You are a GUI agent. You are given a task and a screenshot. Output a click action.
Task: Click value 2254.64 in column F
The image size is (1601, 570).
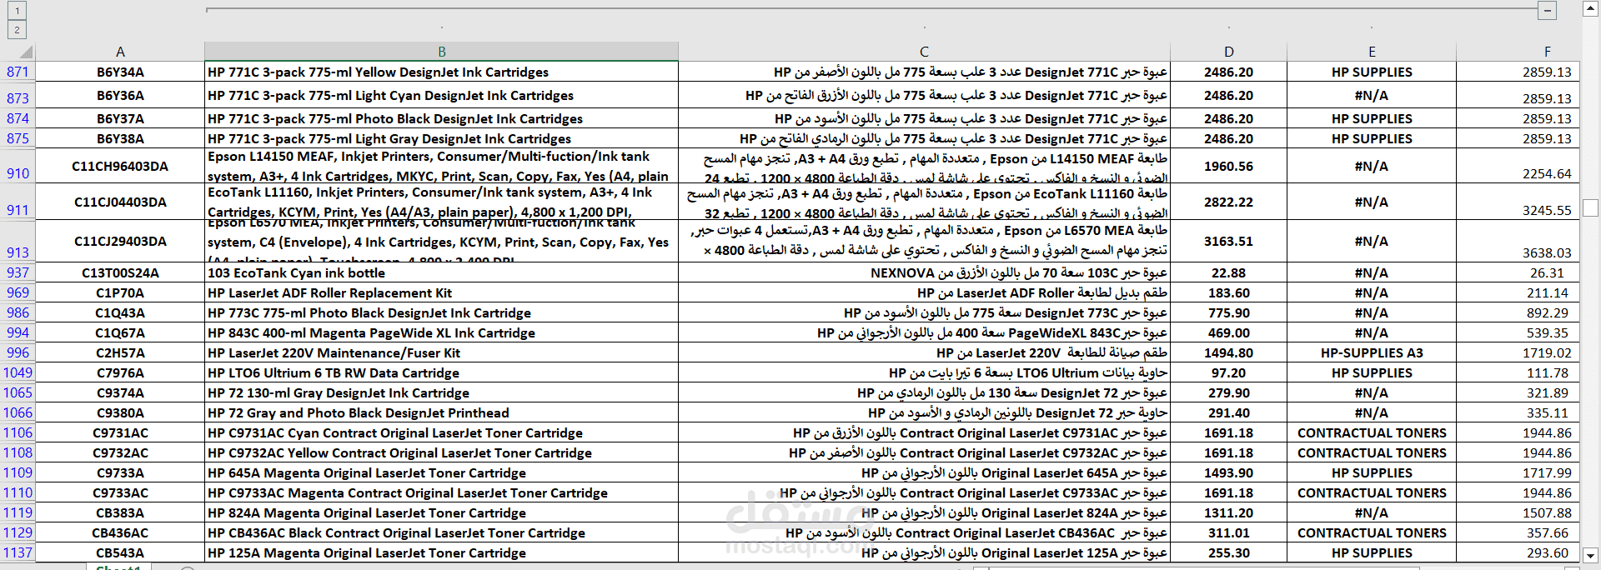[1518, 166]
